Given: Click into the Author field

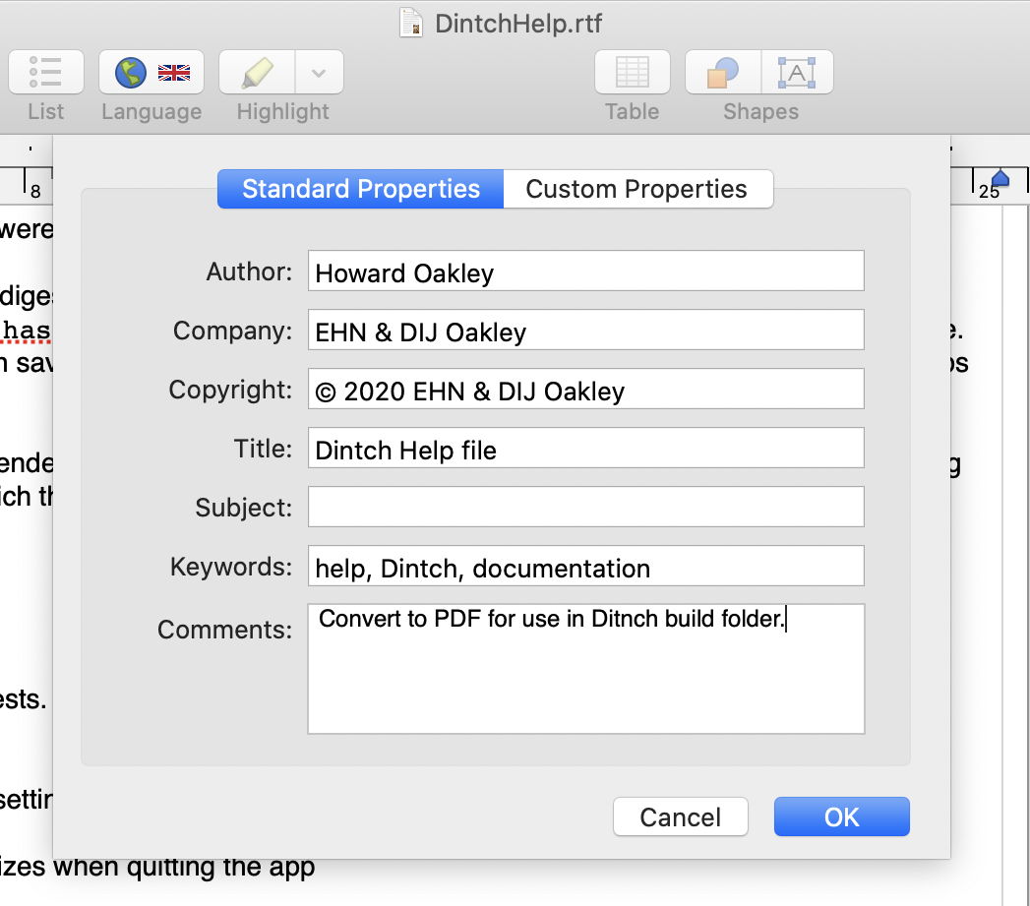Looking at the screenshot, I should click(585, 272).
